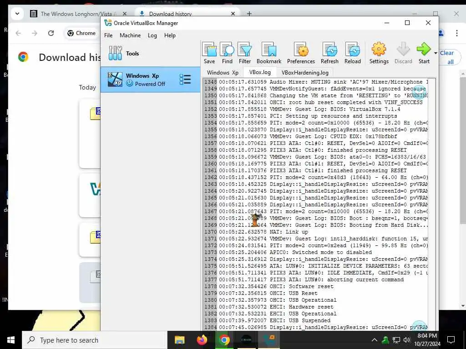This screenshot has height=349, width=466.
Task: Reload the Chrome page
Action: tap(51, 33)
